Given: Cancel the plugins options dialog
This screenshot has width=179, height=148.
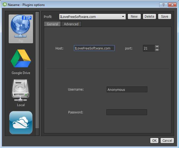Looking at the screenshot, I should [167, 141].
